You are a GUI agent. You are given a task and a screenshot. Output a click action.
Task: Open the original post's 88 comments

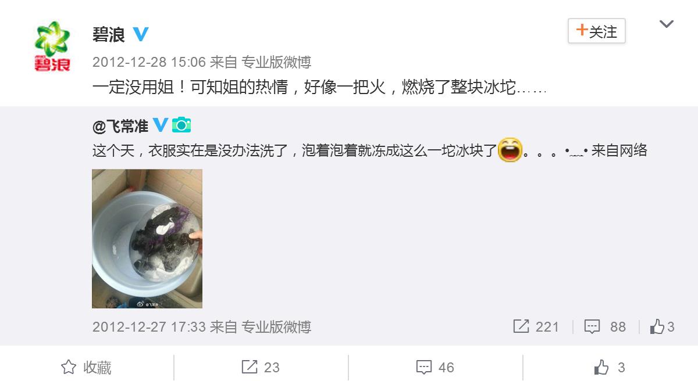605,327
